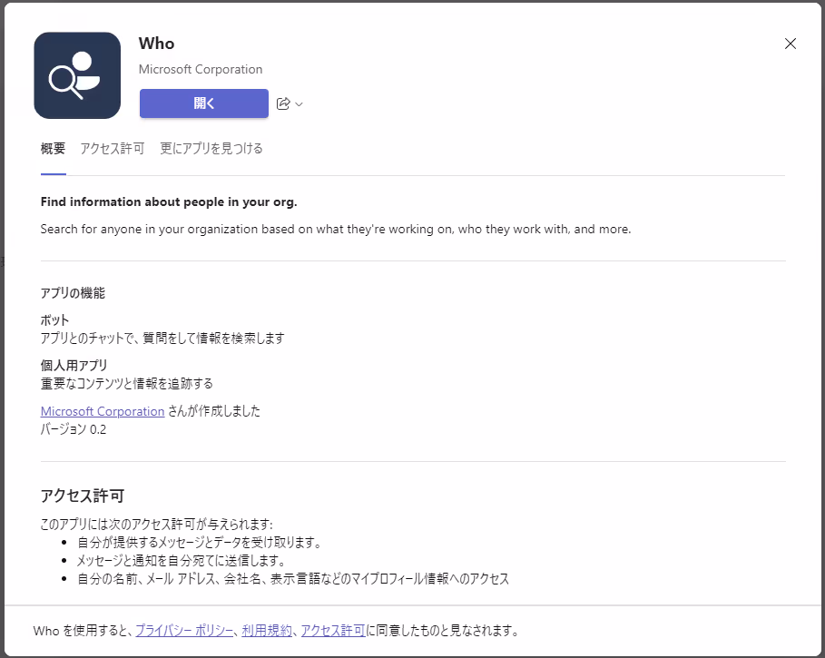
Task: Click the Who app logo icon
Action: click(77, 75)
